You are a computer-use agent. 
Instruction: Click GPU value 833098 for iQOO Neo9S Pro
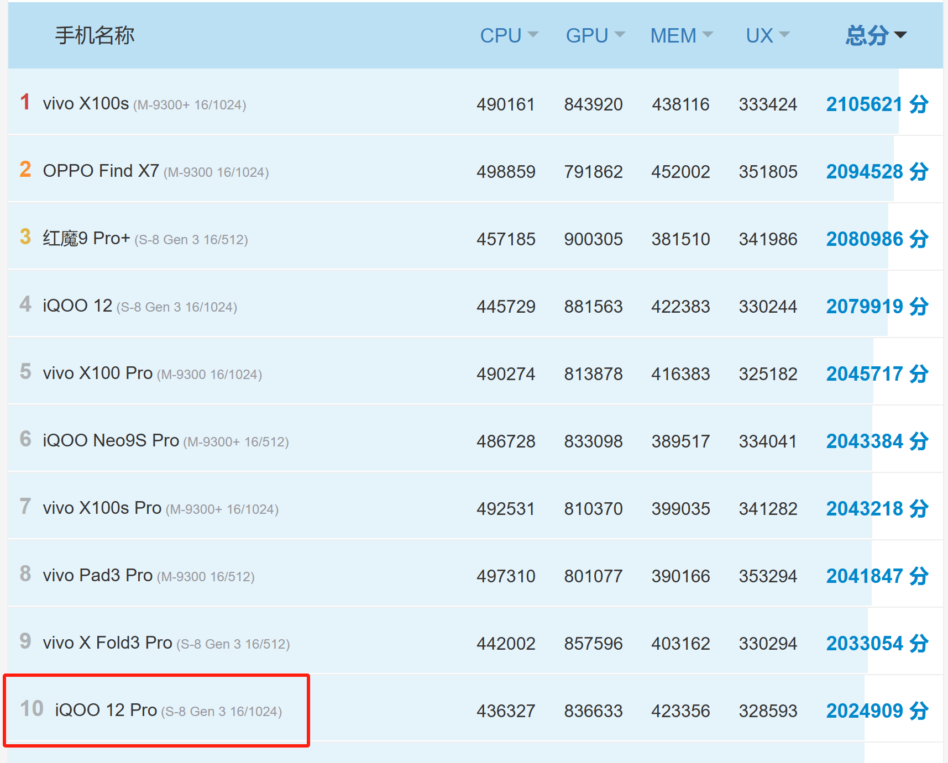[593, 441]
